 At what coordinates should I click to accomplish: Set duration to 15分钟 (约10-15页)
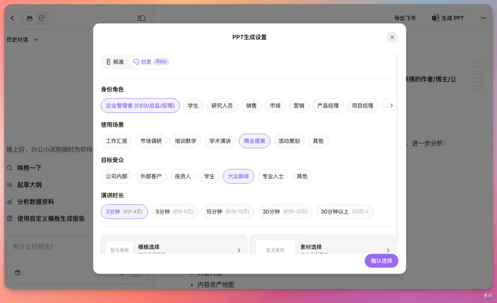click(228, 212)
